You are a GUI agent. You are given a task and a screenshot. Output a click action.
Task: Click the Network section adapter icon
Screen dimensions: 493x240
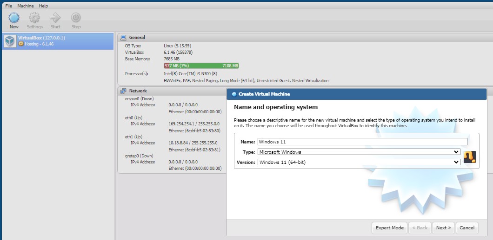pyautogui.click(x=123, y=91)
